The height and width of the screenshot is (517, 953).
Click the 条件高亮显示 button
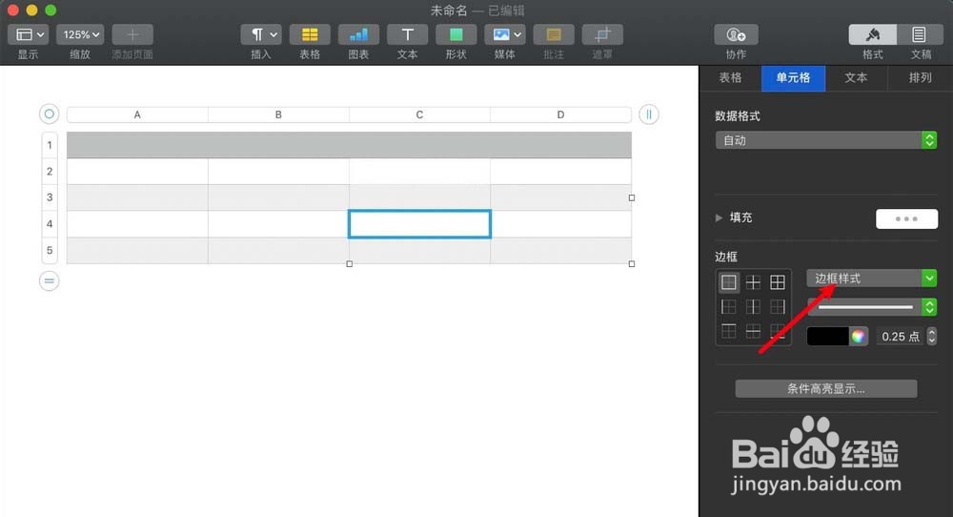[x=826, y=388]
